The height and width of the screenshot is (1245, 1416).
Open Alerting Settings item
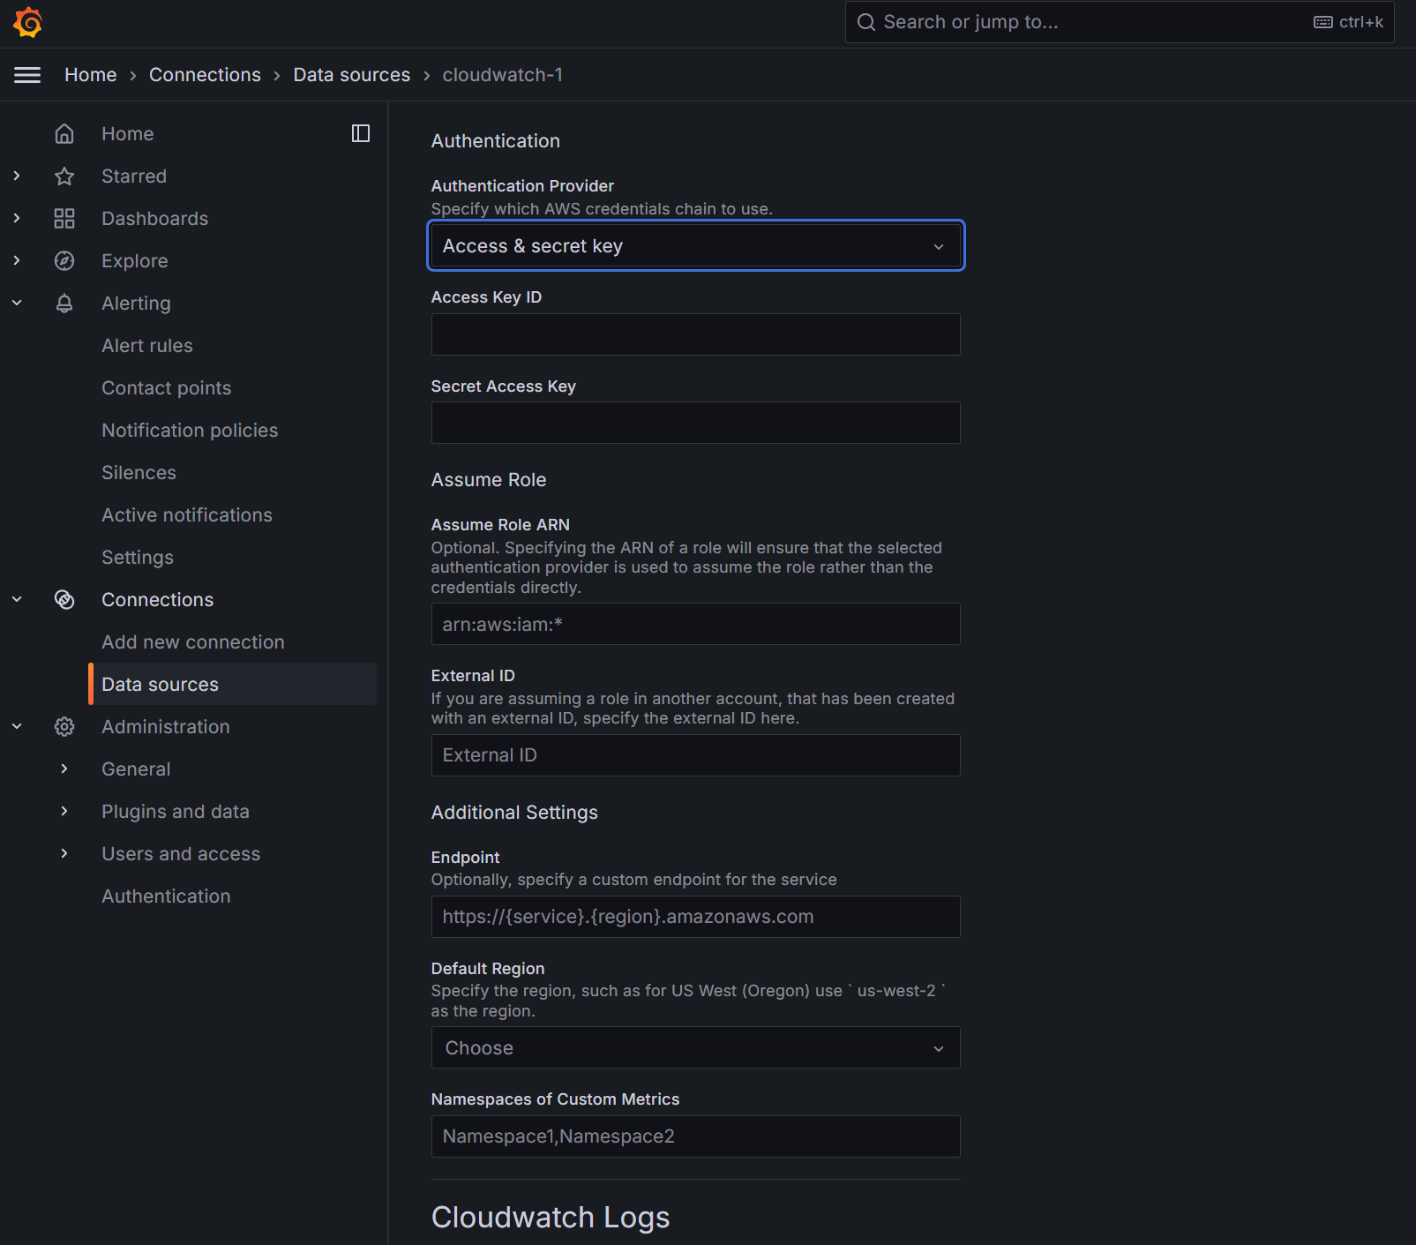click(137, 558)
